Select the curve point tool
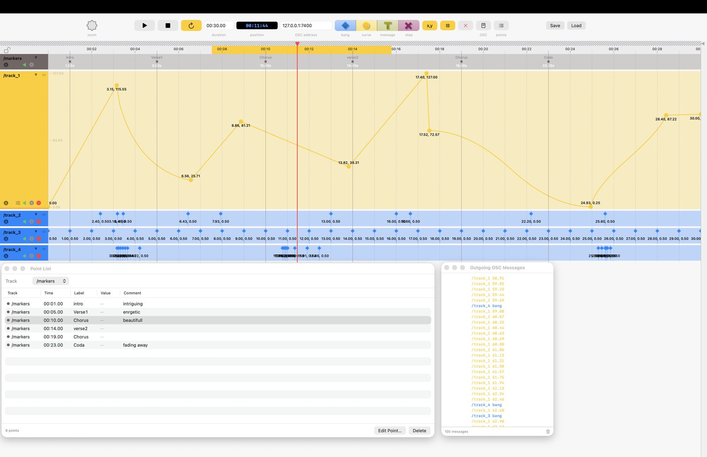The image size is (707, 457). (366, 26)
